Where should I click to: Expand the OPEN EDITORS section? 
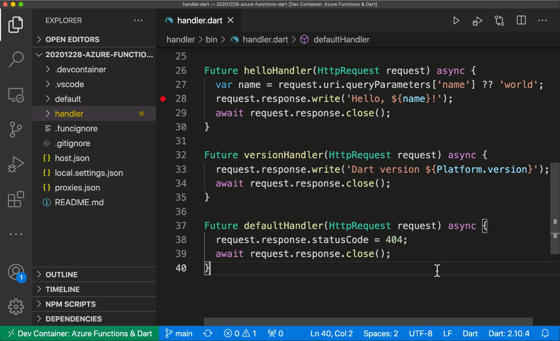point(94,40)
